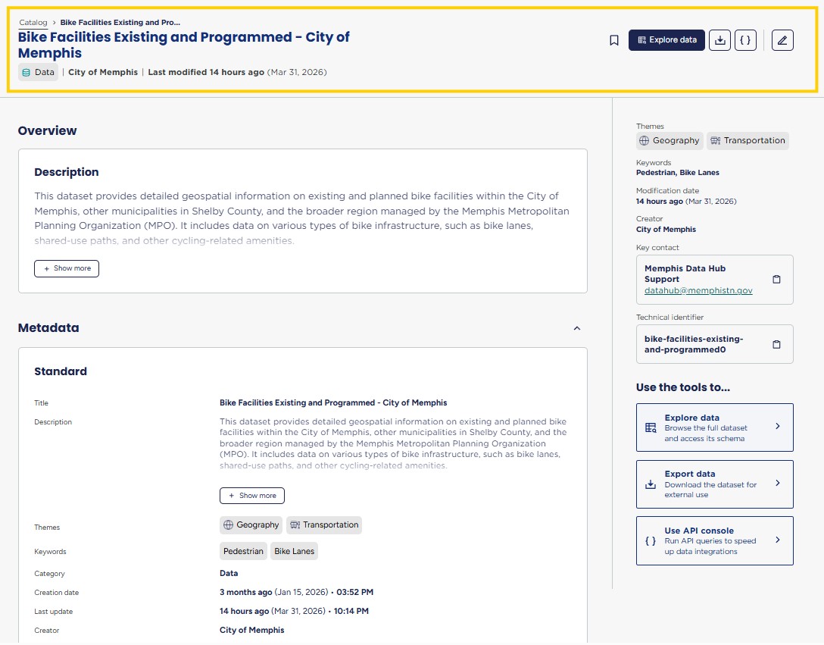Copy the technical identifier
Viewport: 824px width, 645px height.
(776, 345)
